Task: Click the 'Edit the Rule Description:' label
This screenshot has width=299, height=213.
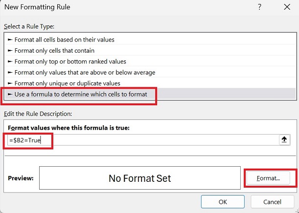Action: [x=38, y=114]
